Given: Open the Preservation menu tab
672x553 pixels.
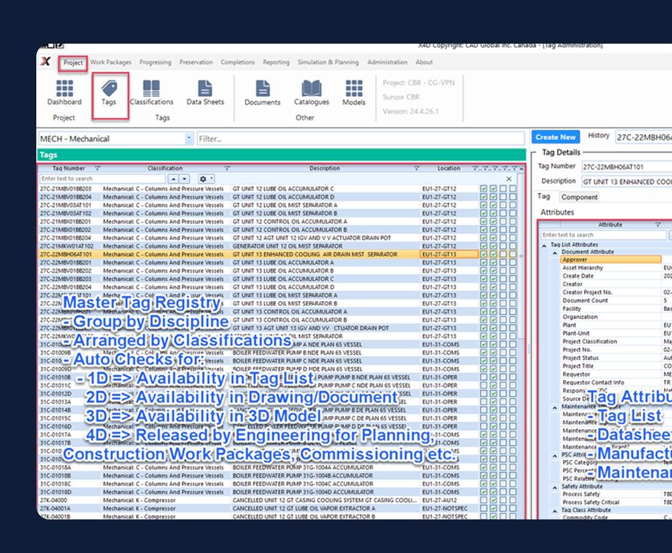Looking at the screenshot, I should point(196,62).
